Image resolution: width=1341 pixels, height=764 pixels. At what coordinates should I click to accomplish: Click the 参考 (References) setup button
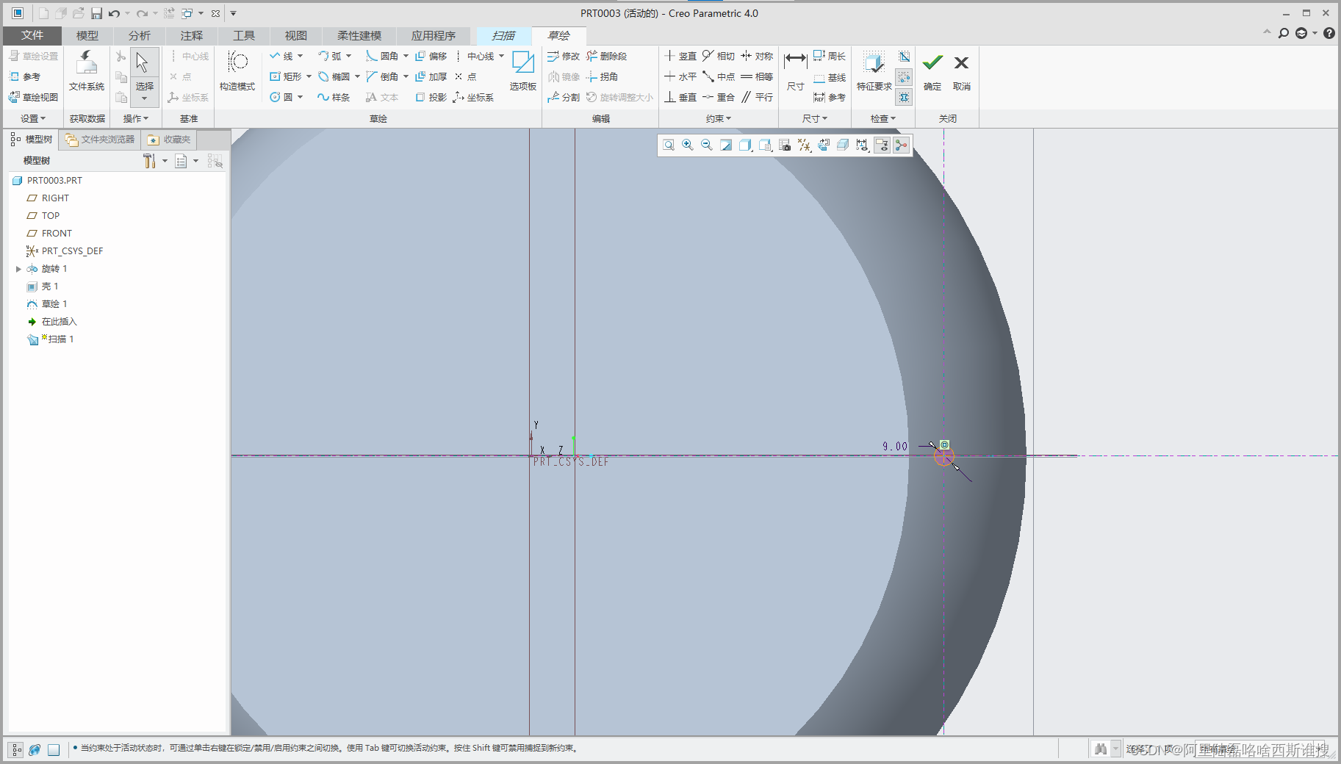coord(24,76)
